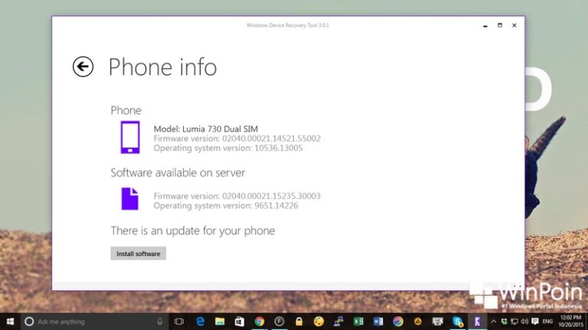Image resolution: width=588 pixels, height=330 pixels.
Task: Click the 'Software available on server' heading
Action: click(178, 172)
